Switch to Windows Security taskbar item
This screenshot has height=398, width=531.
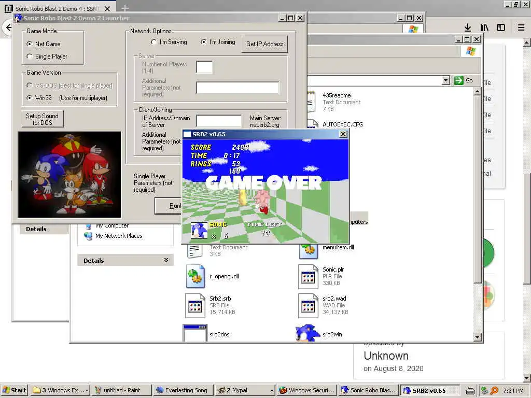click(307, 390)
